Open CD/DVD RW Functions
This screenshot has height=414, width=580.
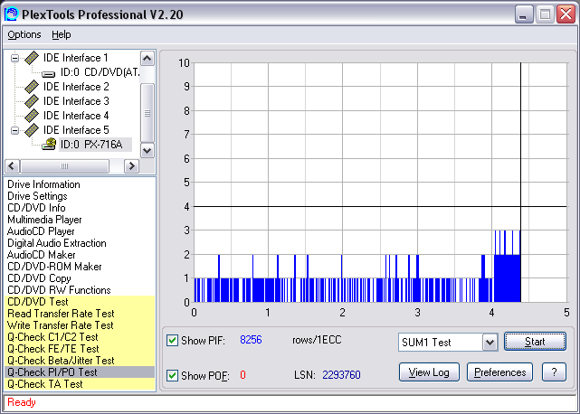pos(59,290)
